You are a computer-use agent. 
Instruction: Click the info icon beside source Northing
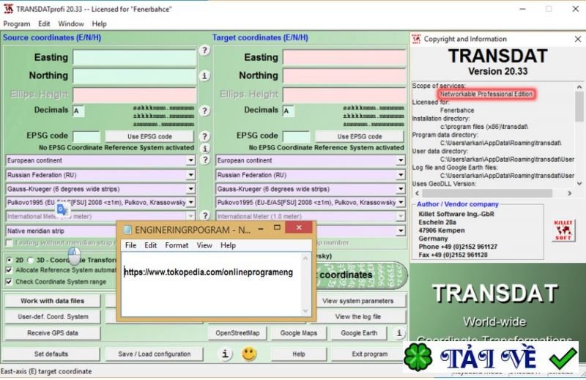(204, 76)
